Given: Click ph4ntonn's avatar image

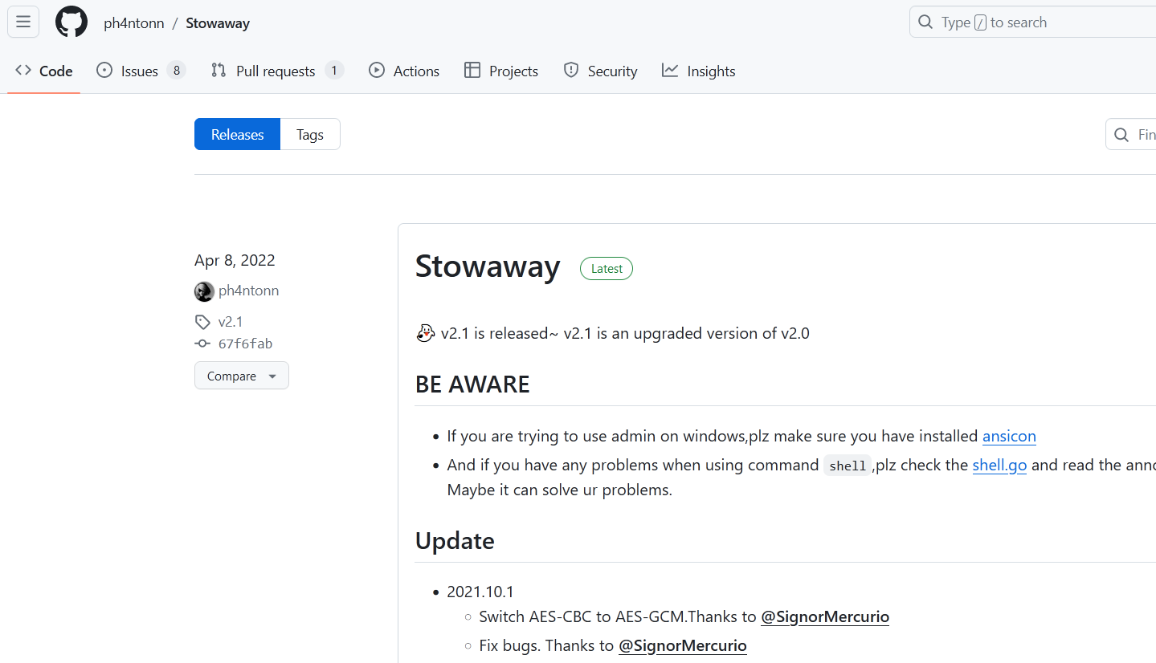Looking at the screenshot, I should 204,291.
